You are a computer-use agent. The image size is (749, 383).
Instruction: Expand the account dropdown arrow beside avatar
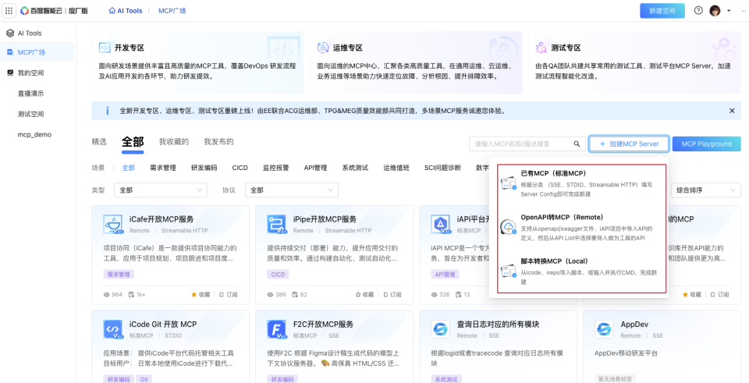click(x=729, y=10)
